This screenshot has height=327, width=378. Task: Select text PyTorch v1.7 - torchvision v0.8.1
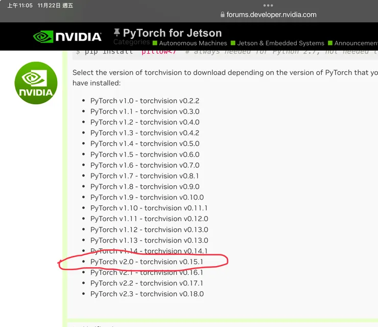[x=145, y=176]
